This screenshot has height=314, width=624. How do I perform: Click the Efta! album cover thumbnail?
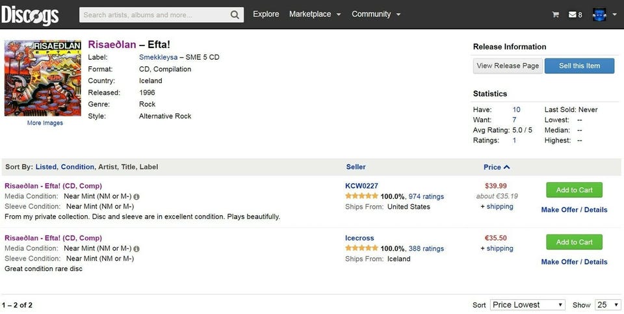point(43,78)
